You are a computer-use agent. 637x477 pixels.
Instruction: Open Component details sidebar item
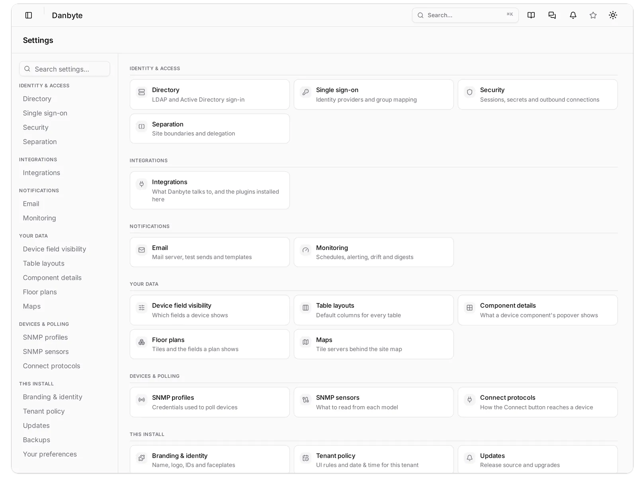[x=52, y=278]
